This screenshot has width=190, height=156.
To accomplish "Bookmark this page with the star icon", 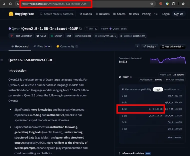I will pyautogui.click(x=152, y=4).
